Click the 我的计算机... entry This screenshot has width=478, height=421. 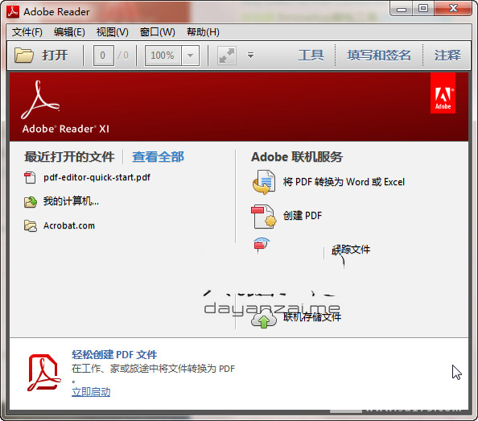pos(71,201)
